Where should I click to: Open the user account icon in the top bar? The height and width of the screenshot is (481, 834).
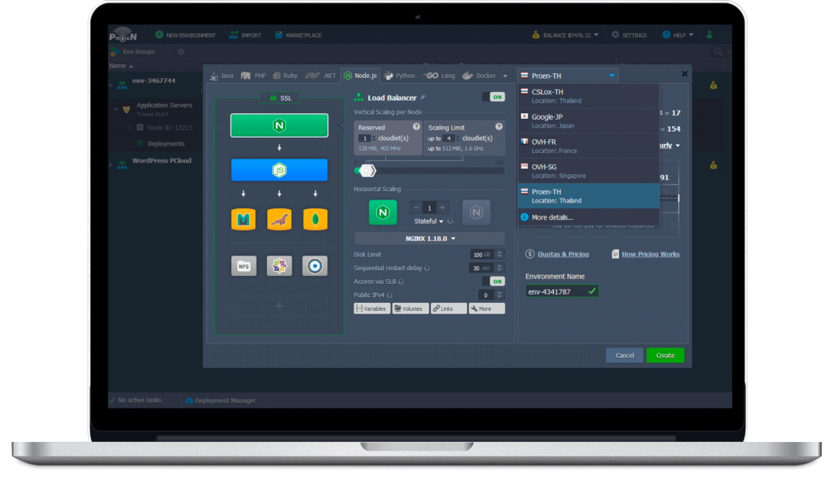pos(709,35)
